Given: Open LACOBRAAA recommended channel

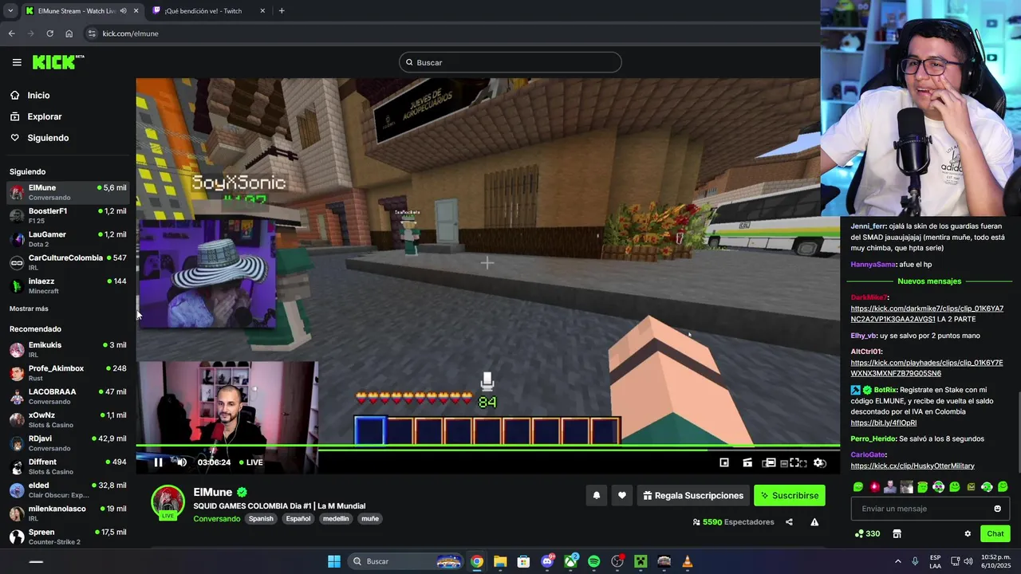Looking at the screenshot, I should point(68,396).
